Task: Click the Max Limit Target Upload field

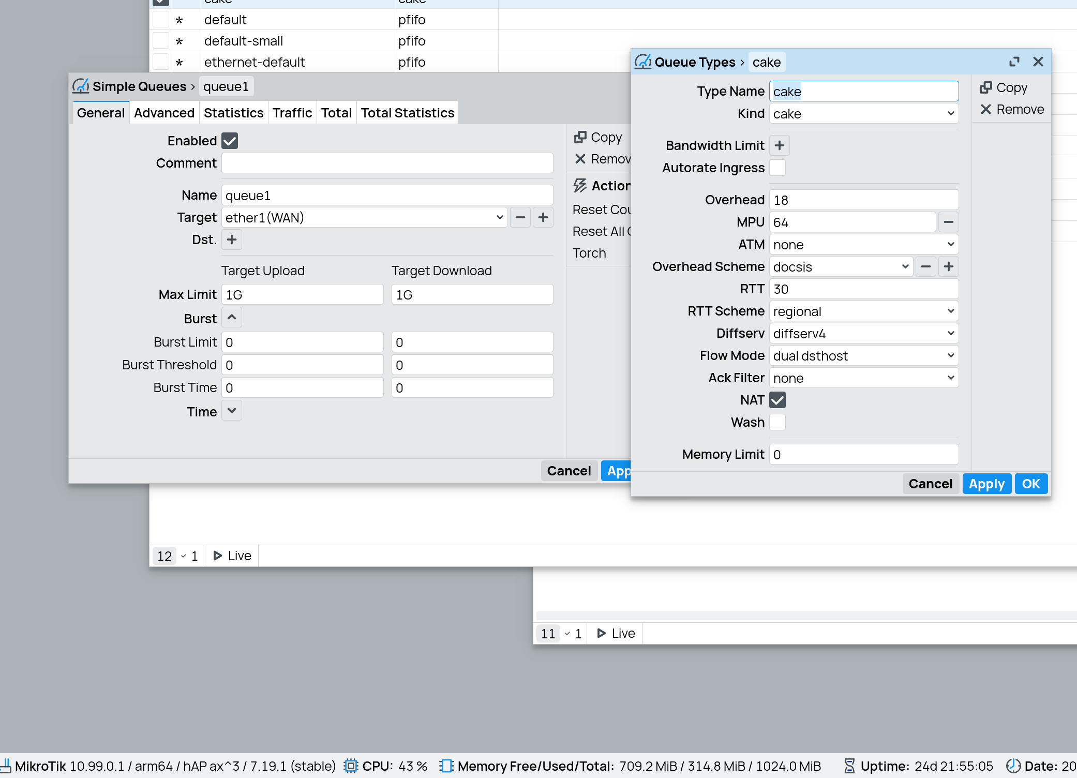Action: pos(303,294)
